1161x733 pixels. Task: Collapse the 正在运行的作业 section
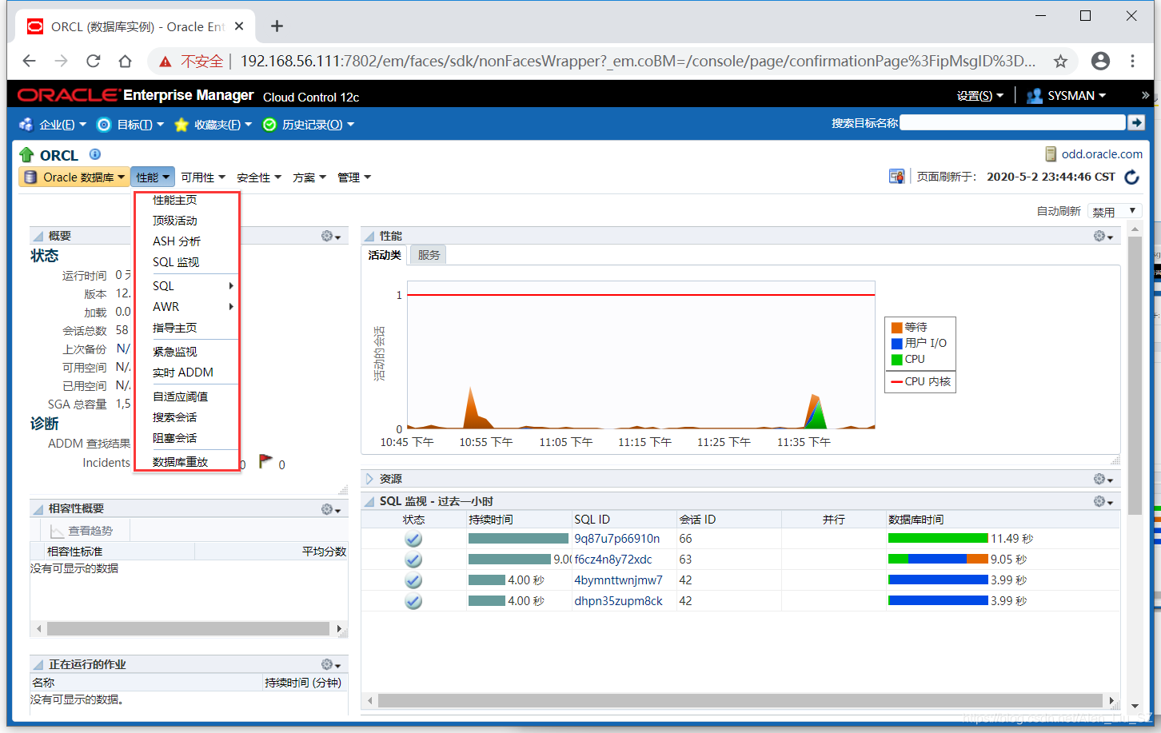[38, 664]
